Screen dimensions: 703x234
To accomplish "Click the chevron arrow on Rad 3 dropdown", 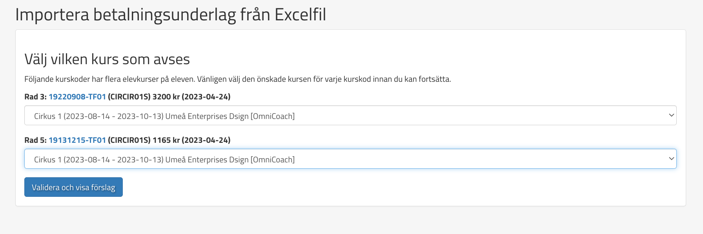I will [x=671, y=115].
